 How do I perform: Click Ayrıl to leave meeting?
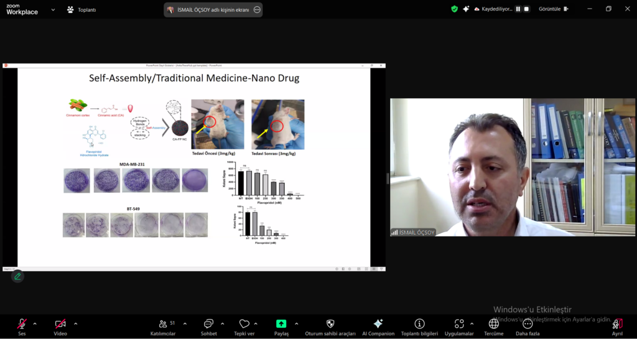click(x=617, y=324)
